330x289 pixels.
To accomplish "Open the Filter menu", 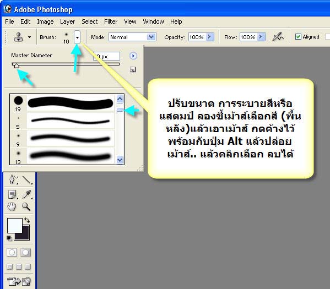I will click(x=111, y=21).
